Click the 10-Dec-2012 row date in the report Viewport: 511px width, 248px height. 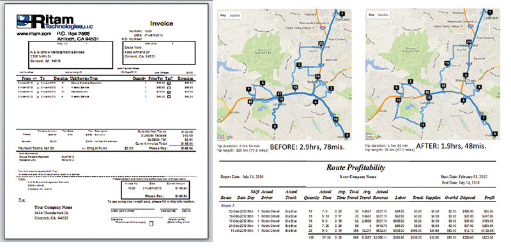tap(238, 215)
